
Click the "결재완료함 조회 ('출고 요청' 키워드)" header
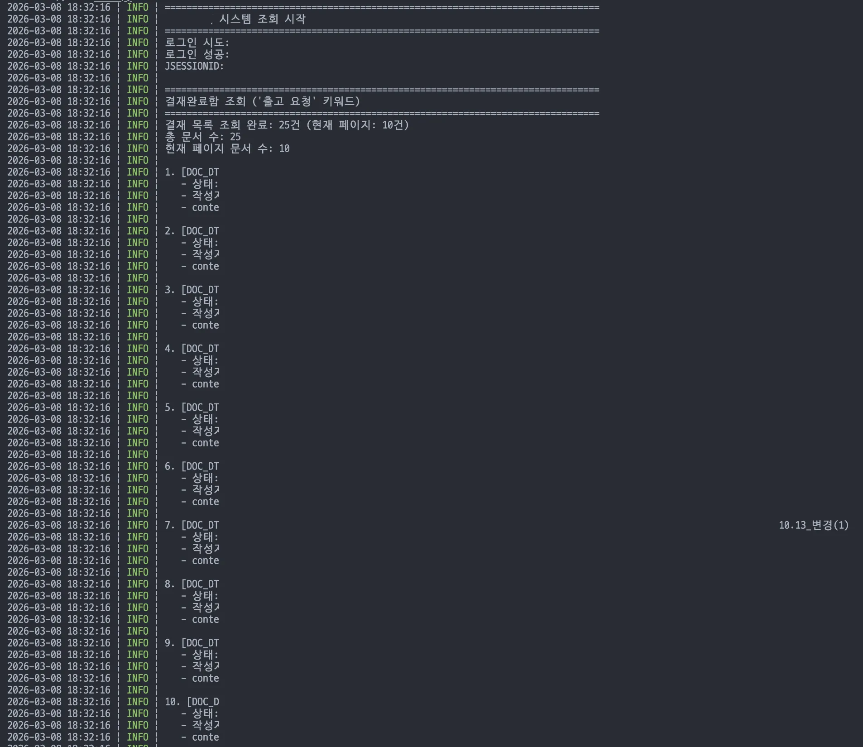coord(263,102)
